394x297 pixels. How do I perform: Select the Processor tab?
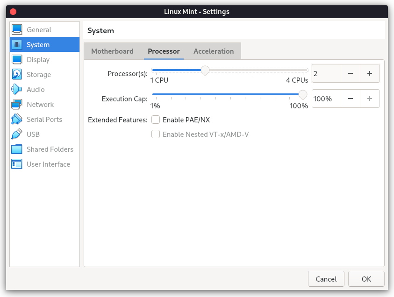pos(164,51)
